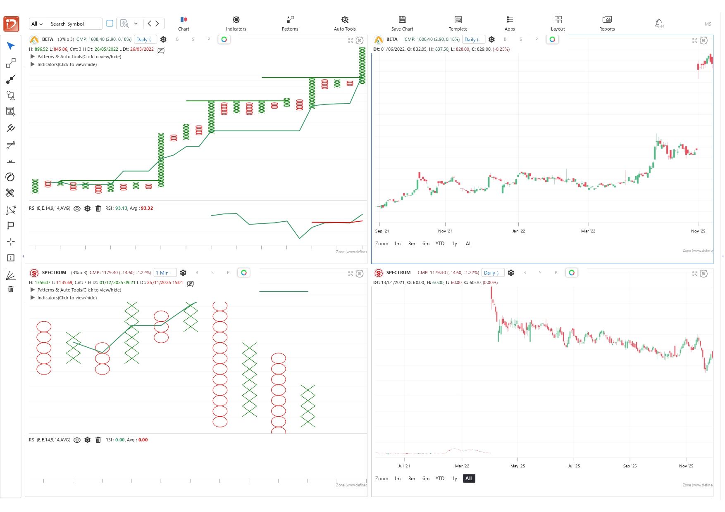Tick the checkbox beside the symbol search
Screen dimensions: 725x512
[x=110, y=24]
